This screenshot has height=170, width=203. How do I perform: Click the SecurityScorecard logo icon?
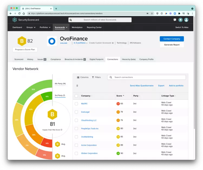(x=15, y=20)
